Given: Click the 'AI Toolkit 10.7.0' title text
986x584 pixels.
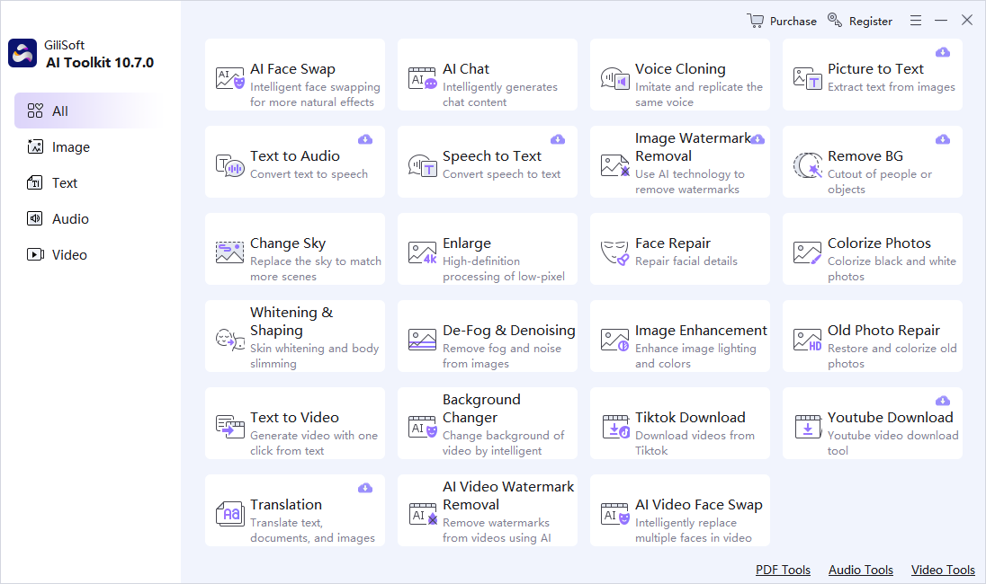Looking at the screenshot, I should pyautogui.click(x=100, y=62).
